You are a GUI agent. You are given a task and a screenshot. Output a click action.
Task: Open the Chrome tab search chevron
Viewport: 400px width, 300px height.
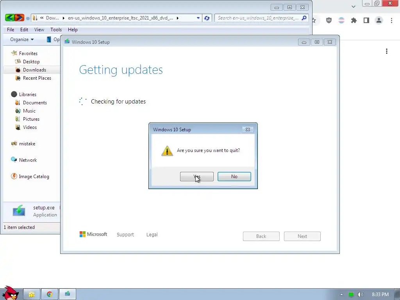pos(353,7)
